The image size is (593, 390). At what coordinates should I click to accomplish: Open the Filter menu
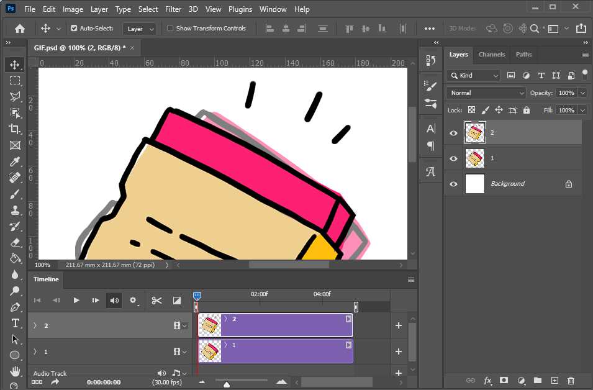pyautogui.click(x=173, y=9)
